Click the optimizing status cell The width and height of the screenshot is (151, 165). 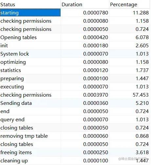[30, 62]
